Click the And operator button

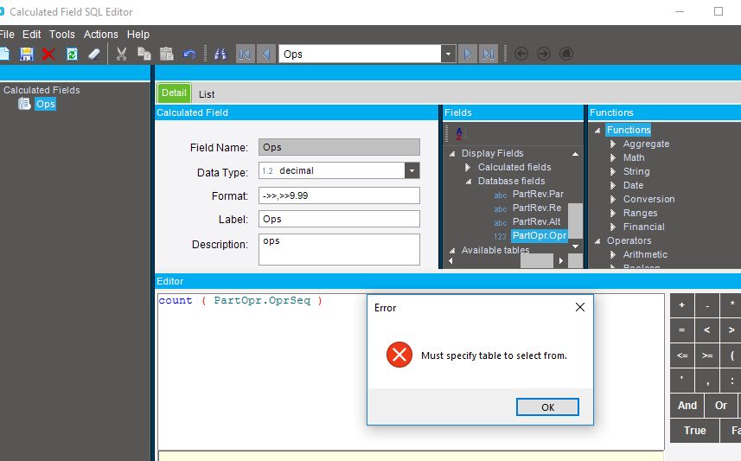point(687,405)
